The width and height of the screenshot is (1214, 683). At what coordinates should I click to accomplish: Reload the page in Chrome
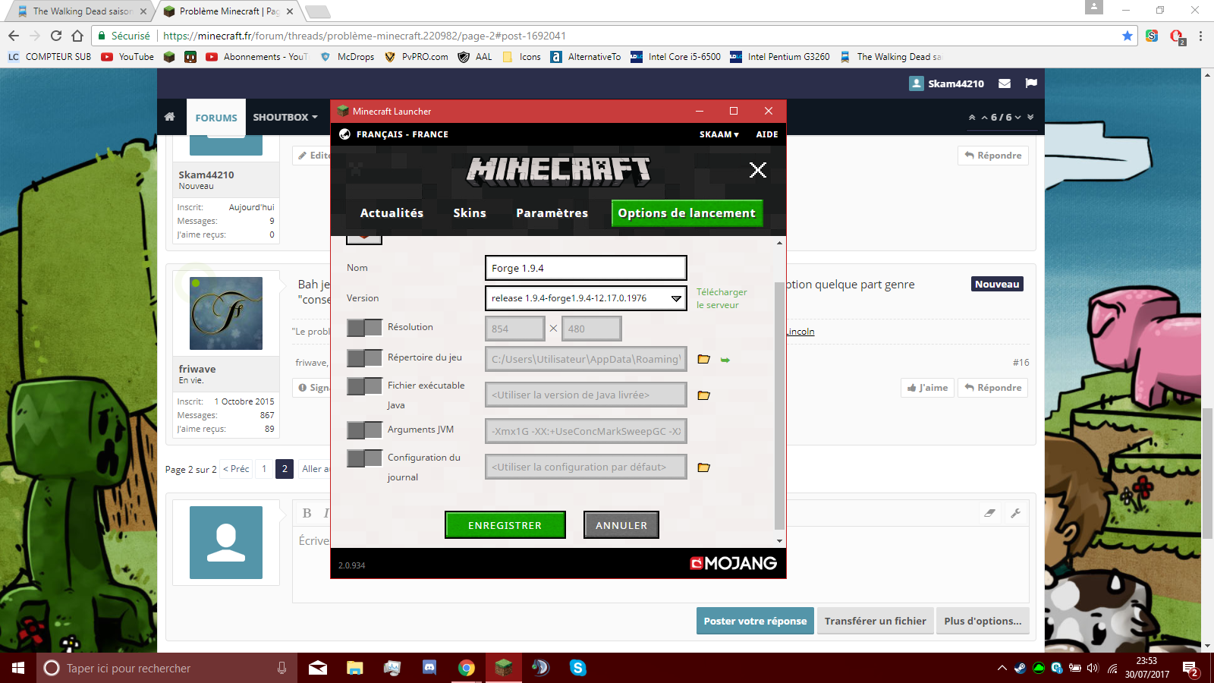[56, 36]
